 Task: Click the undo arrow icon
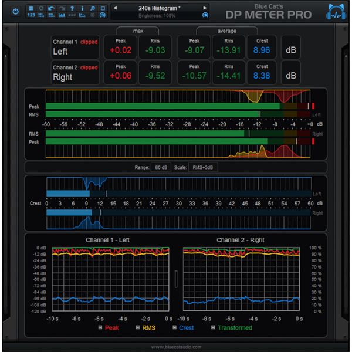point(52,8)
